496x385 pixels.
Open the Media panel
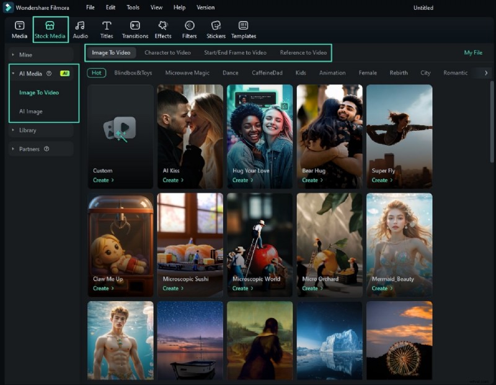tap(19, 29)
